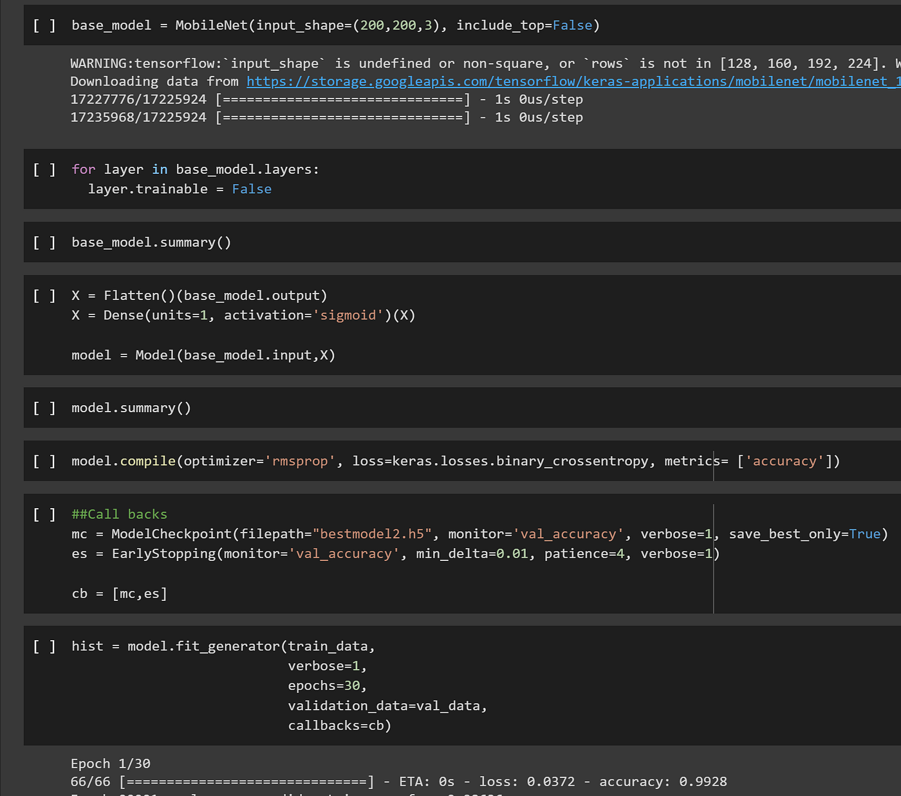
Task: Click the '66/66' training progress output line
Action: [398, 782]
